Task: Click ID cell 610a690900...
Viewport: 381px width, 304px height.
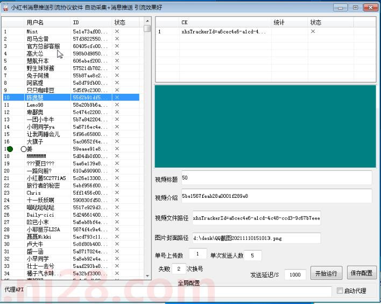Action: pyautogui.click(x=90, y=171)
